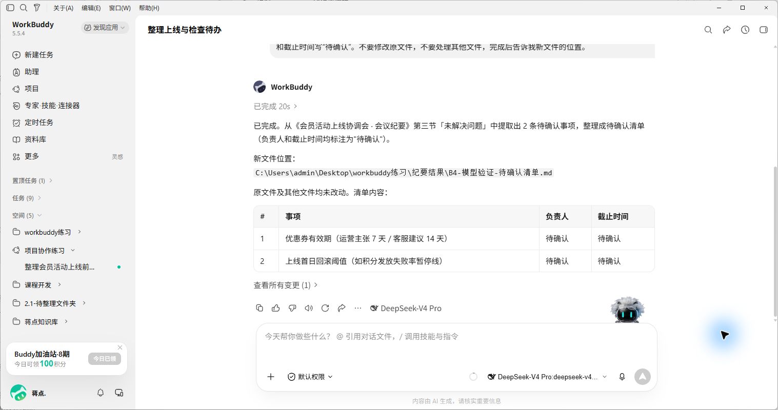Viewport: 778px width, 410px height.
Task: Expand the 任务 (9) section
Action: point(27,198)
